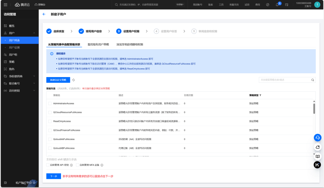Enable the 自助管理 MFA 设备 checkbox
The height and width of the screenshot is (188, 324).
(78, 165)
